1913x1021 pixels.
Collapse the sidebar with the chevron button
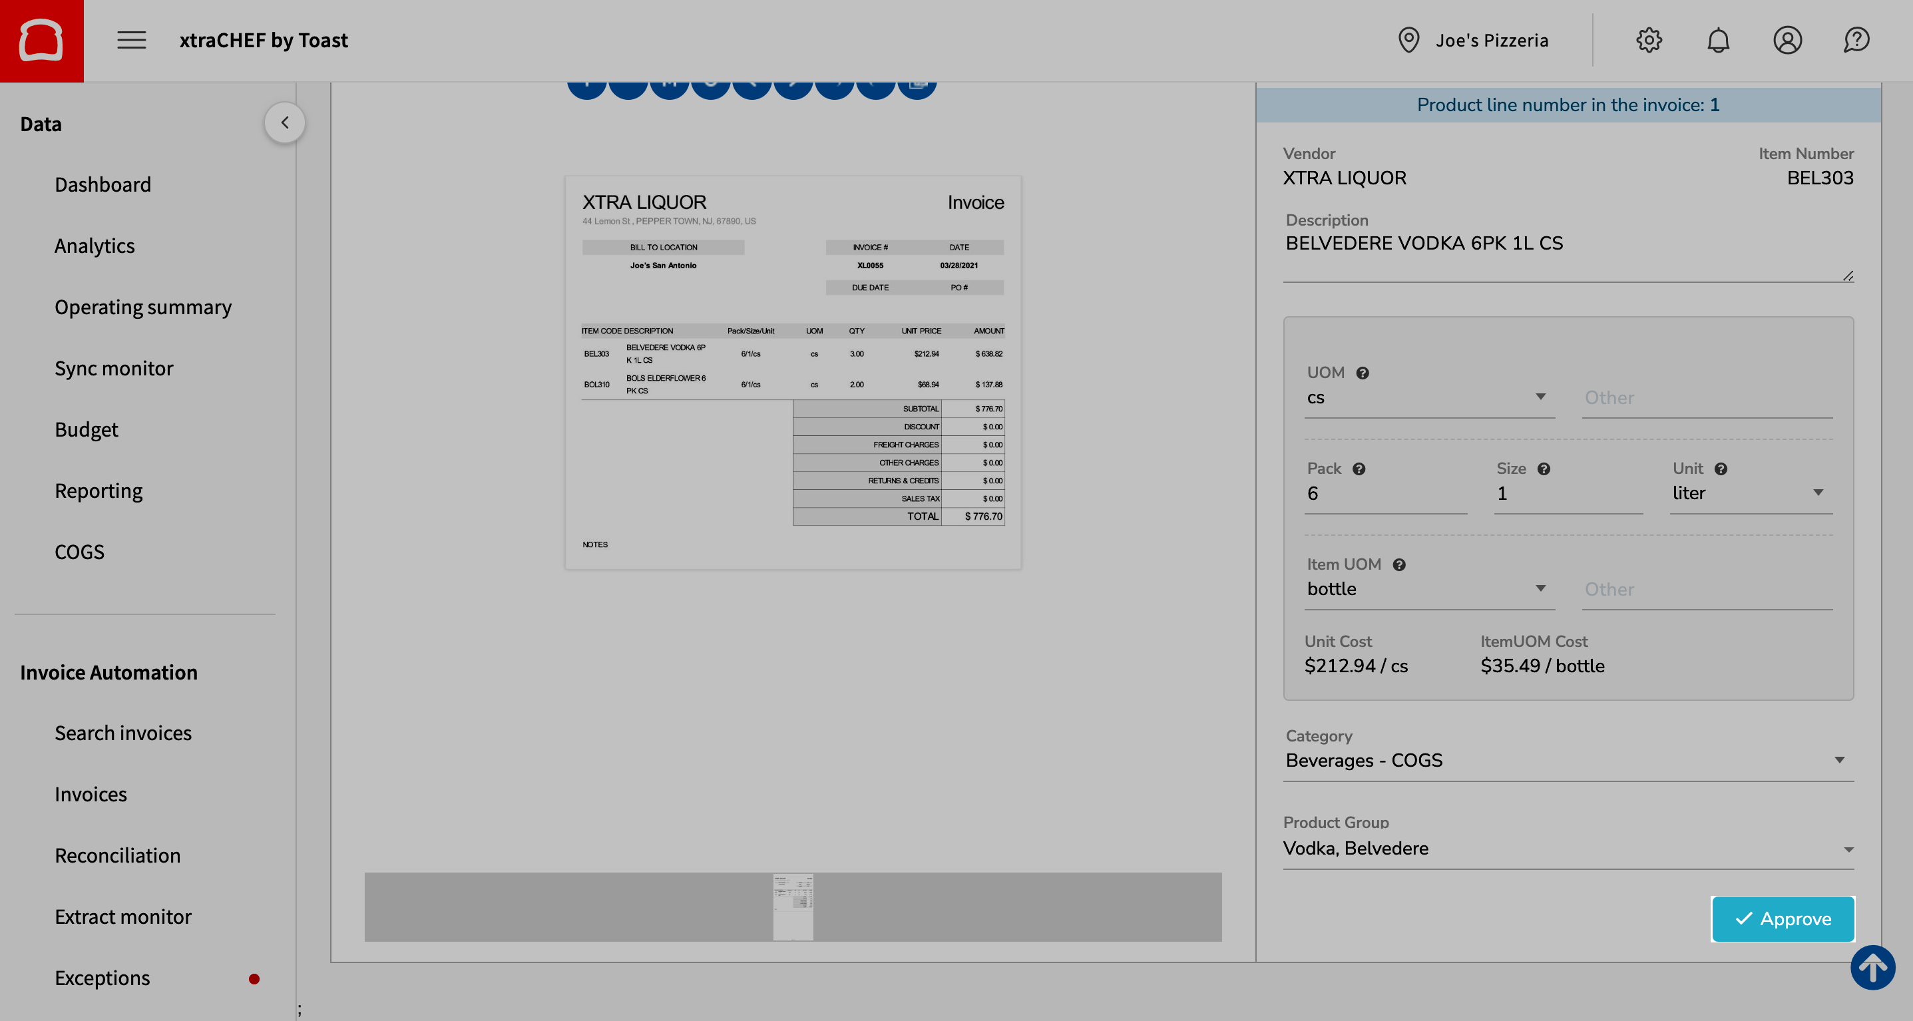[x=284, y=123]
